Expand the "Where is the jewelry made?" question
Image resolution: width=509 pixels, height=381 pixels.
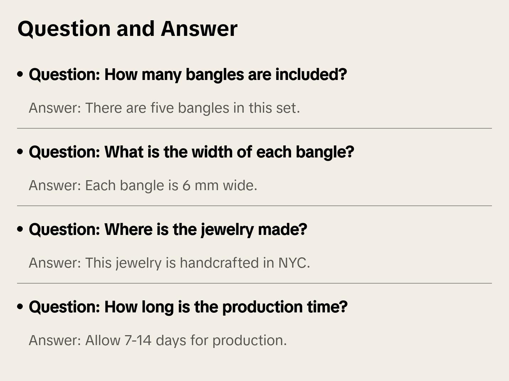168,230
